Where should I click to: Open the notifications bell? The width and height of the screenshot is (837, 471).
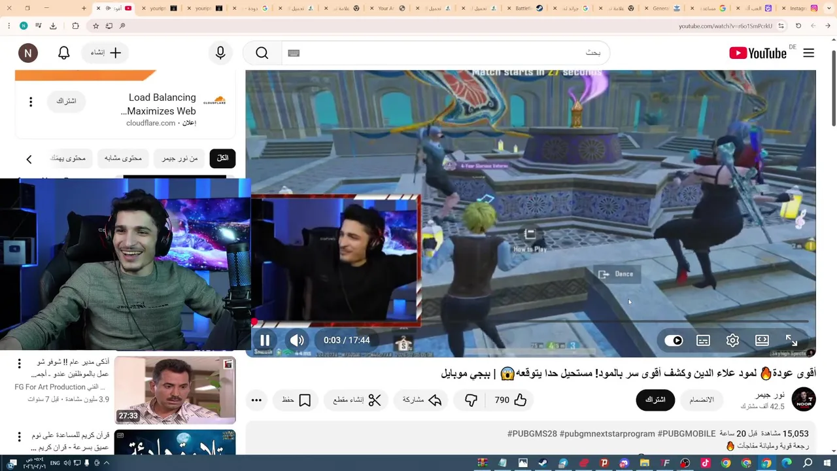(63, 53)
